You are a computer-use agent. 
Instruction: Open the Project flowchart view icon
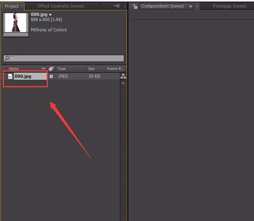(123, 76)
